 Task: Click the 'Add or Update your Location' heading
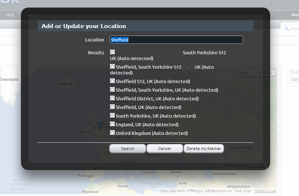[x=84, y=26]
